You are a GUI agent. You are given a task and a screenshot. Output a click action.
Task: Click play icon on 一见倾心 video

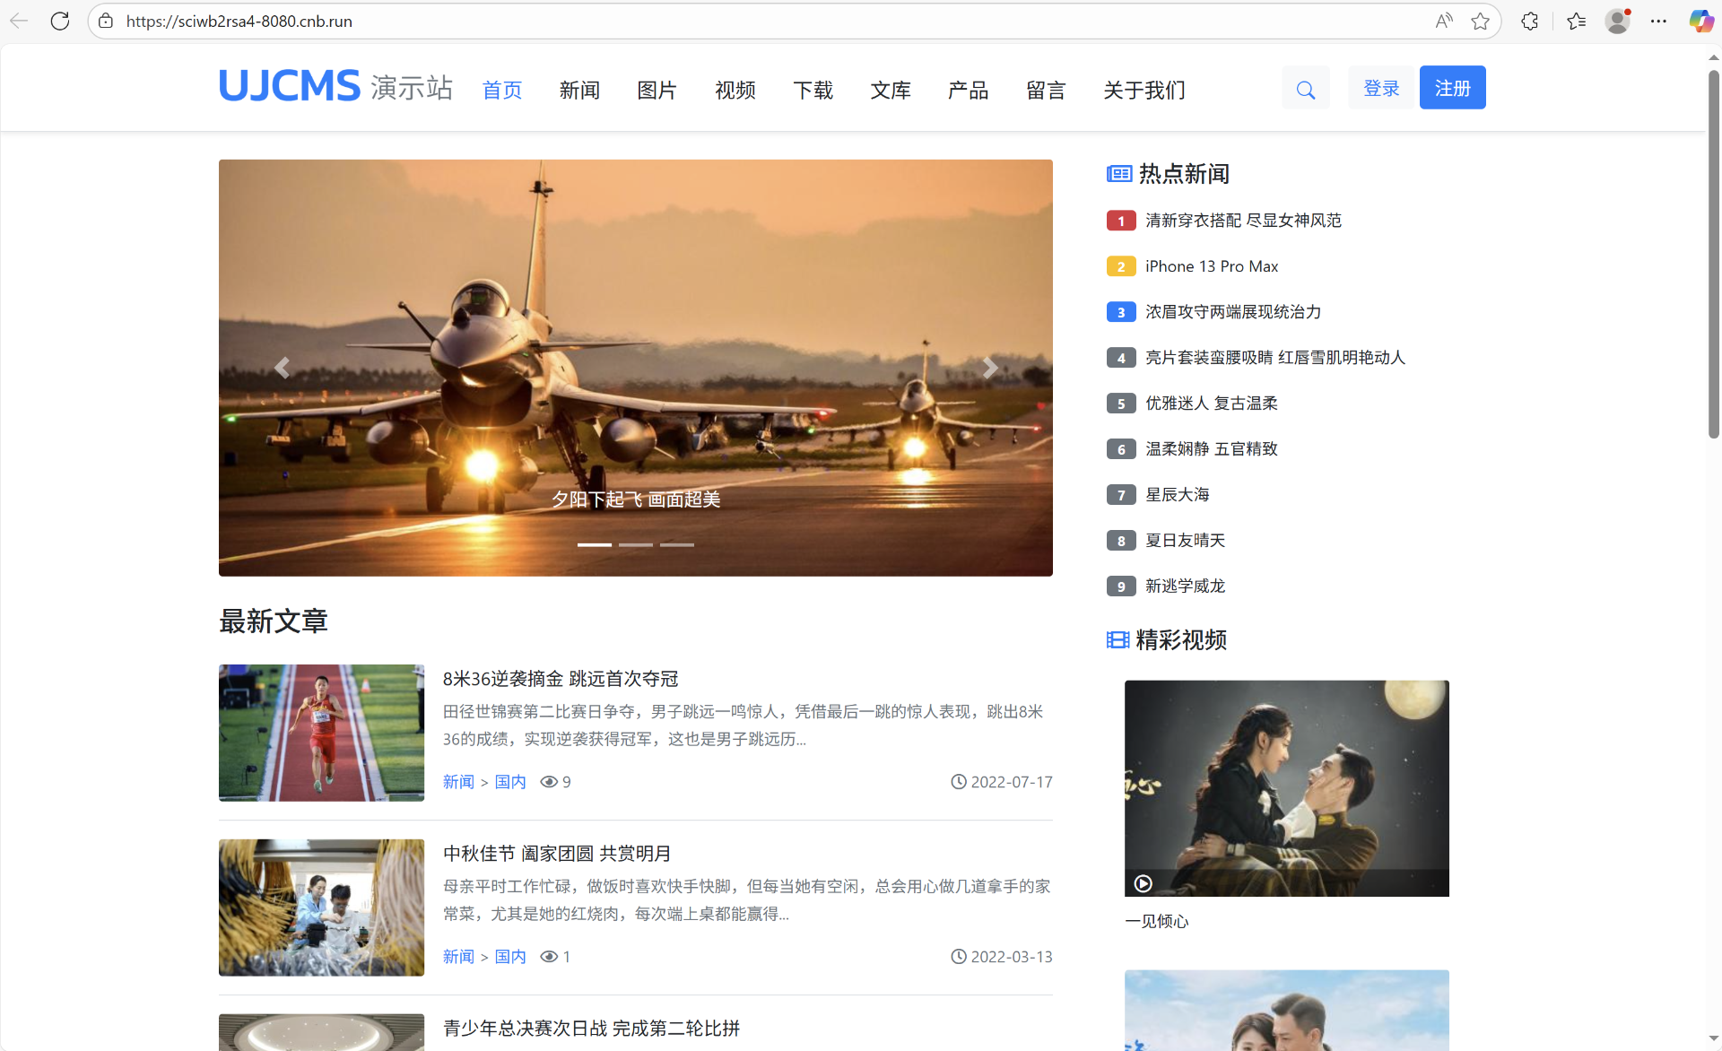click(1143, 883)
